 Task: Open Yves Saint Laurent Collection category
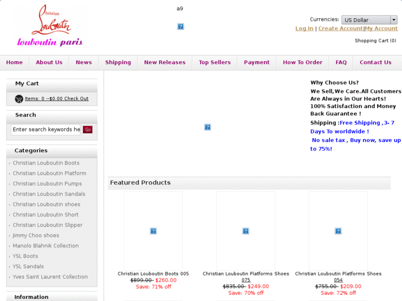[x=50, y=277]
